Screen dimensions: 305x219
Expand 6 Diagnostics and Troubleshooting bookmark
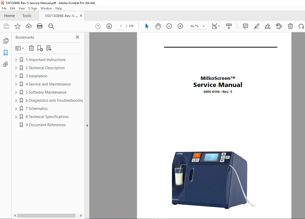[16, 100]
